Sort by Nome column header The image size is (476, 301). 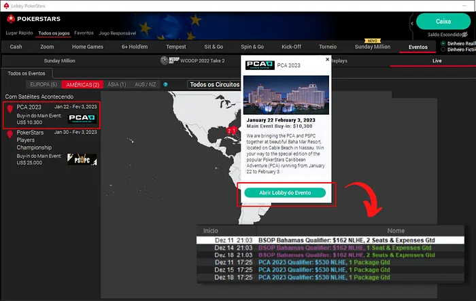[396, 230]
